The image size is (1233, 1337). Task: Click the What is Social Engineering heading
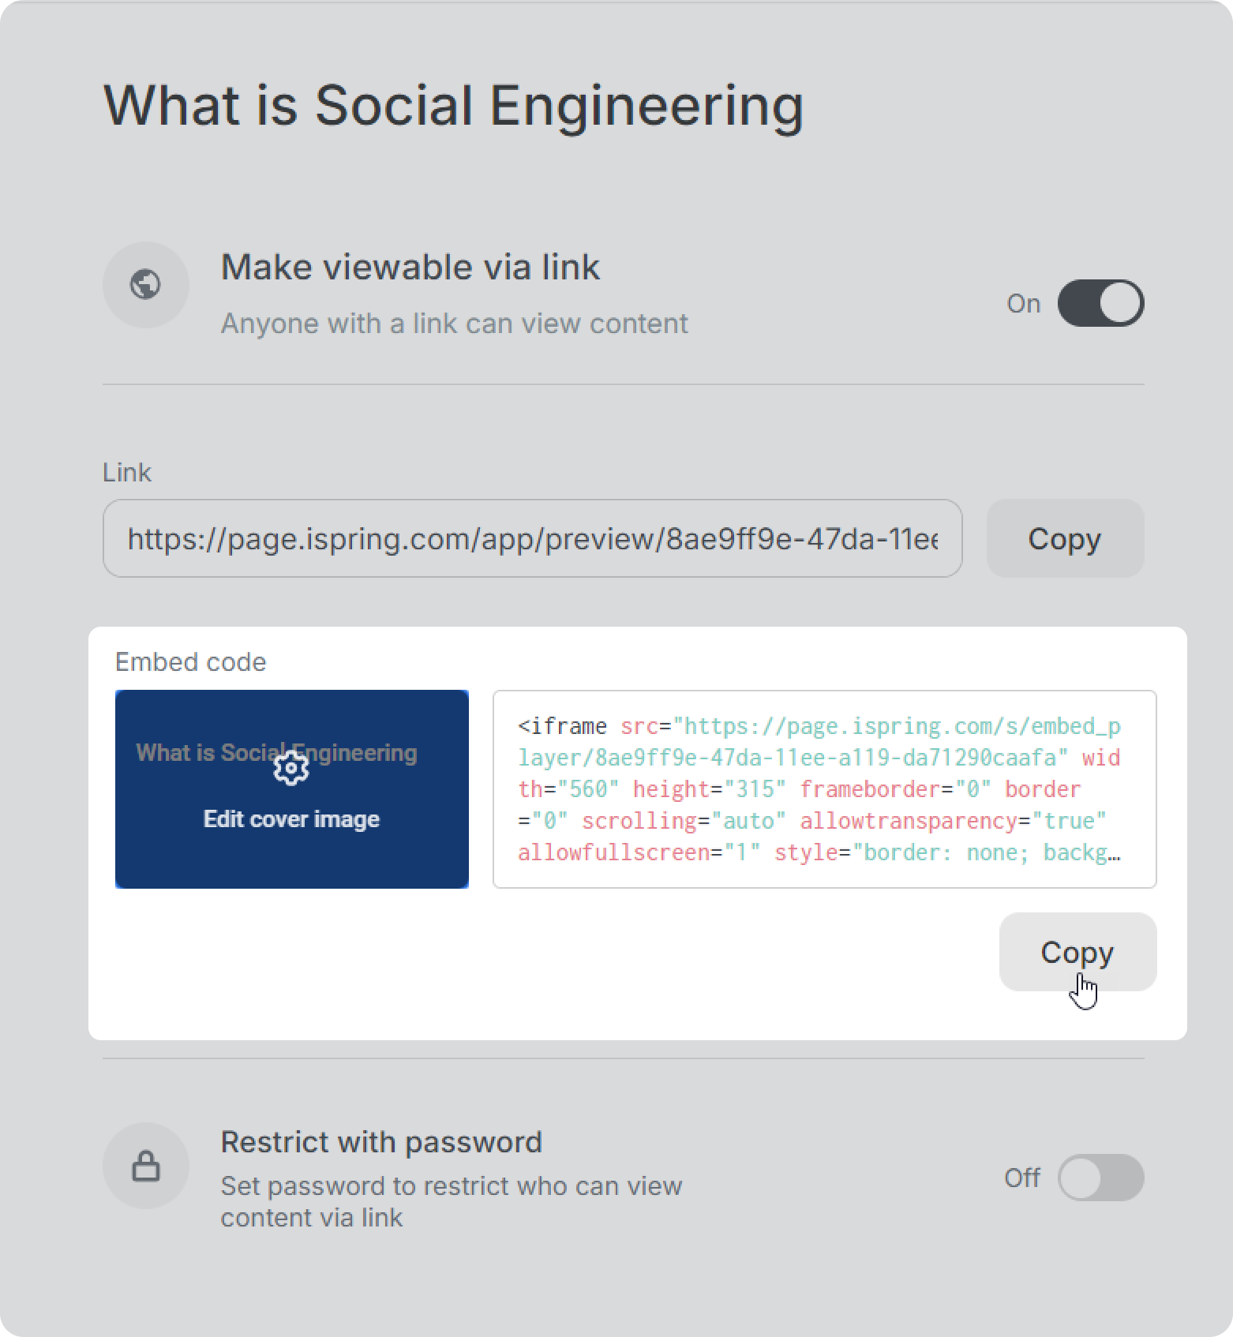tap(453, 105)
